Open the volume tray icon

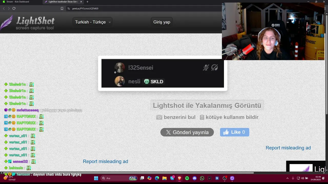coord(302,178)
